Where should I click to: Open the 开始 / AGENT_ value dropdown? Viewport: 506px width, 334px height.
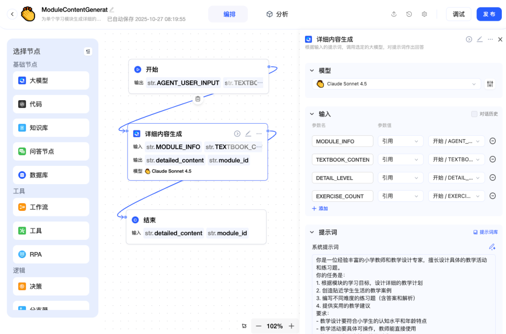(456, 141)
